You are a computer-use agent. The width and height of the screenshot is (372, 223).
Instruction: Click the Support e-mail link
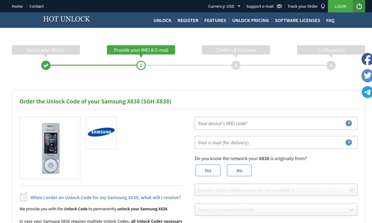(x=260, y=6)
